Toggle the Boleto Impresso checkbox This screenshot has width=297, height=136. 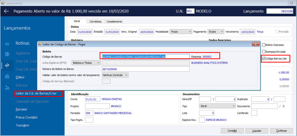point(264,45)
